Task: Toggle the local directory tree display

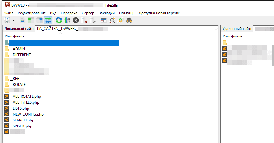Action: pyautogui.click(x=31, y=20)
